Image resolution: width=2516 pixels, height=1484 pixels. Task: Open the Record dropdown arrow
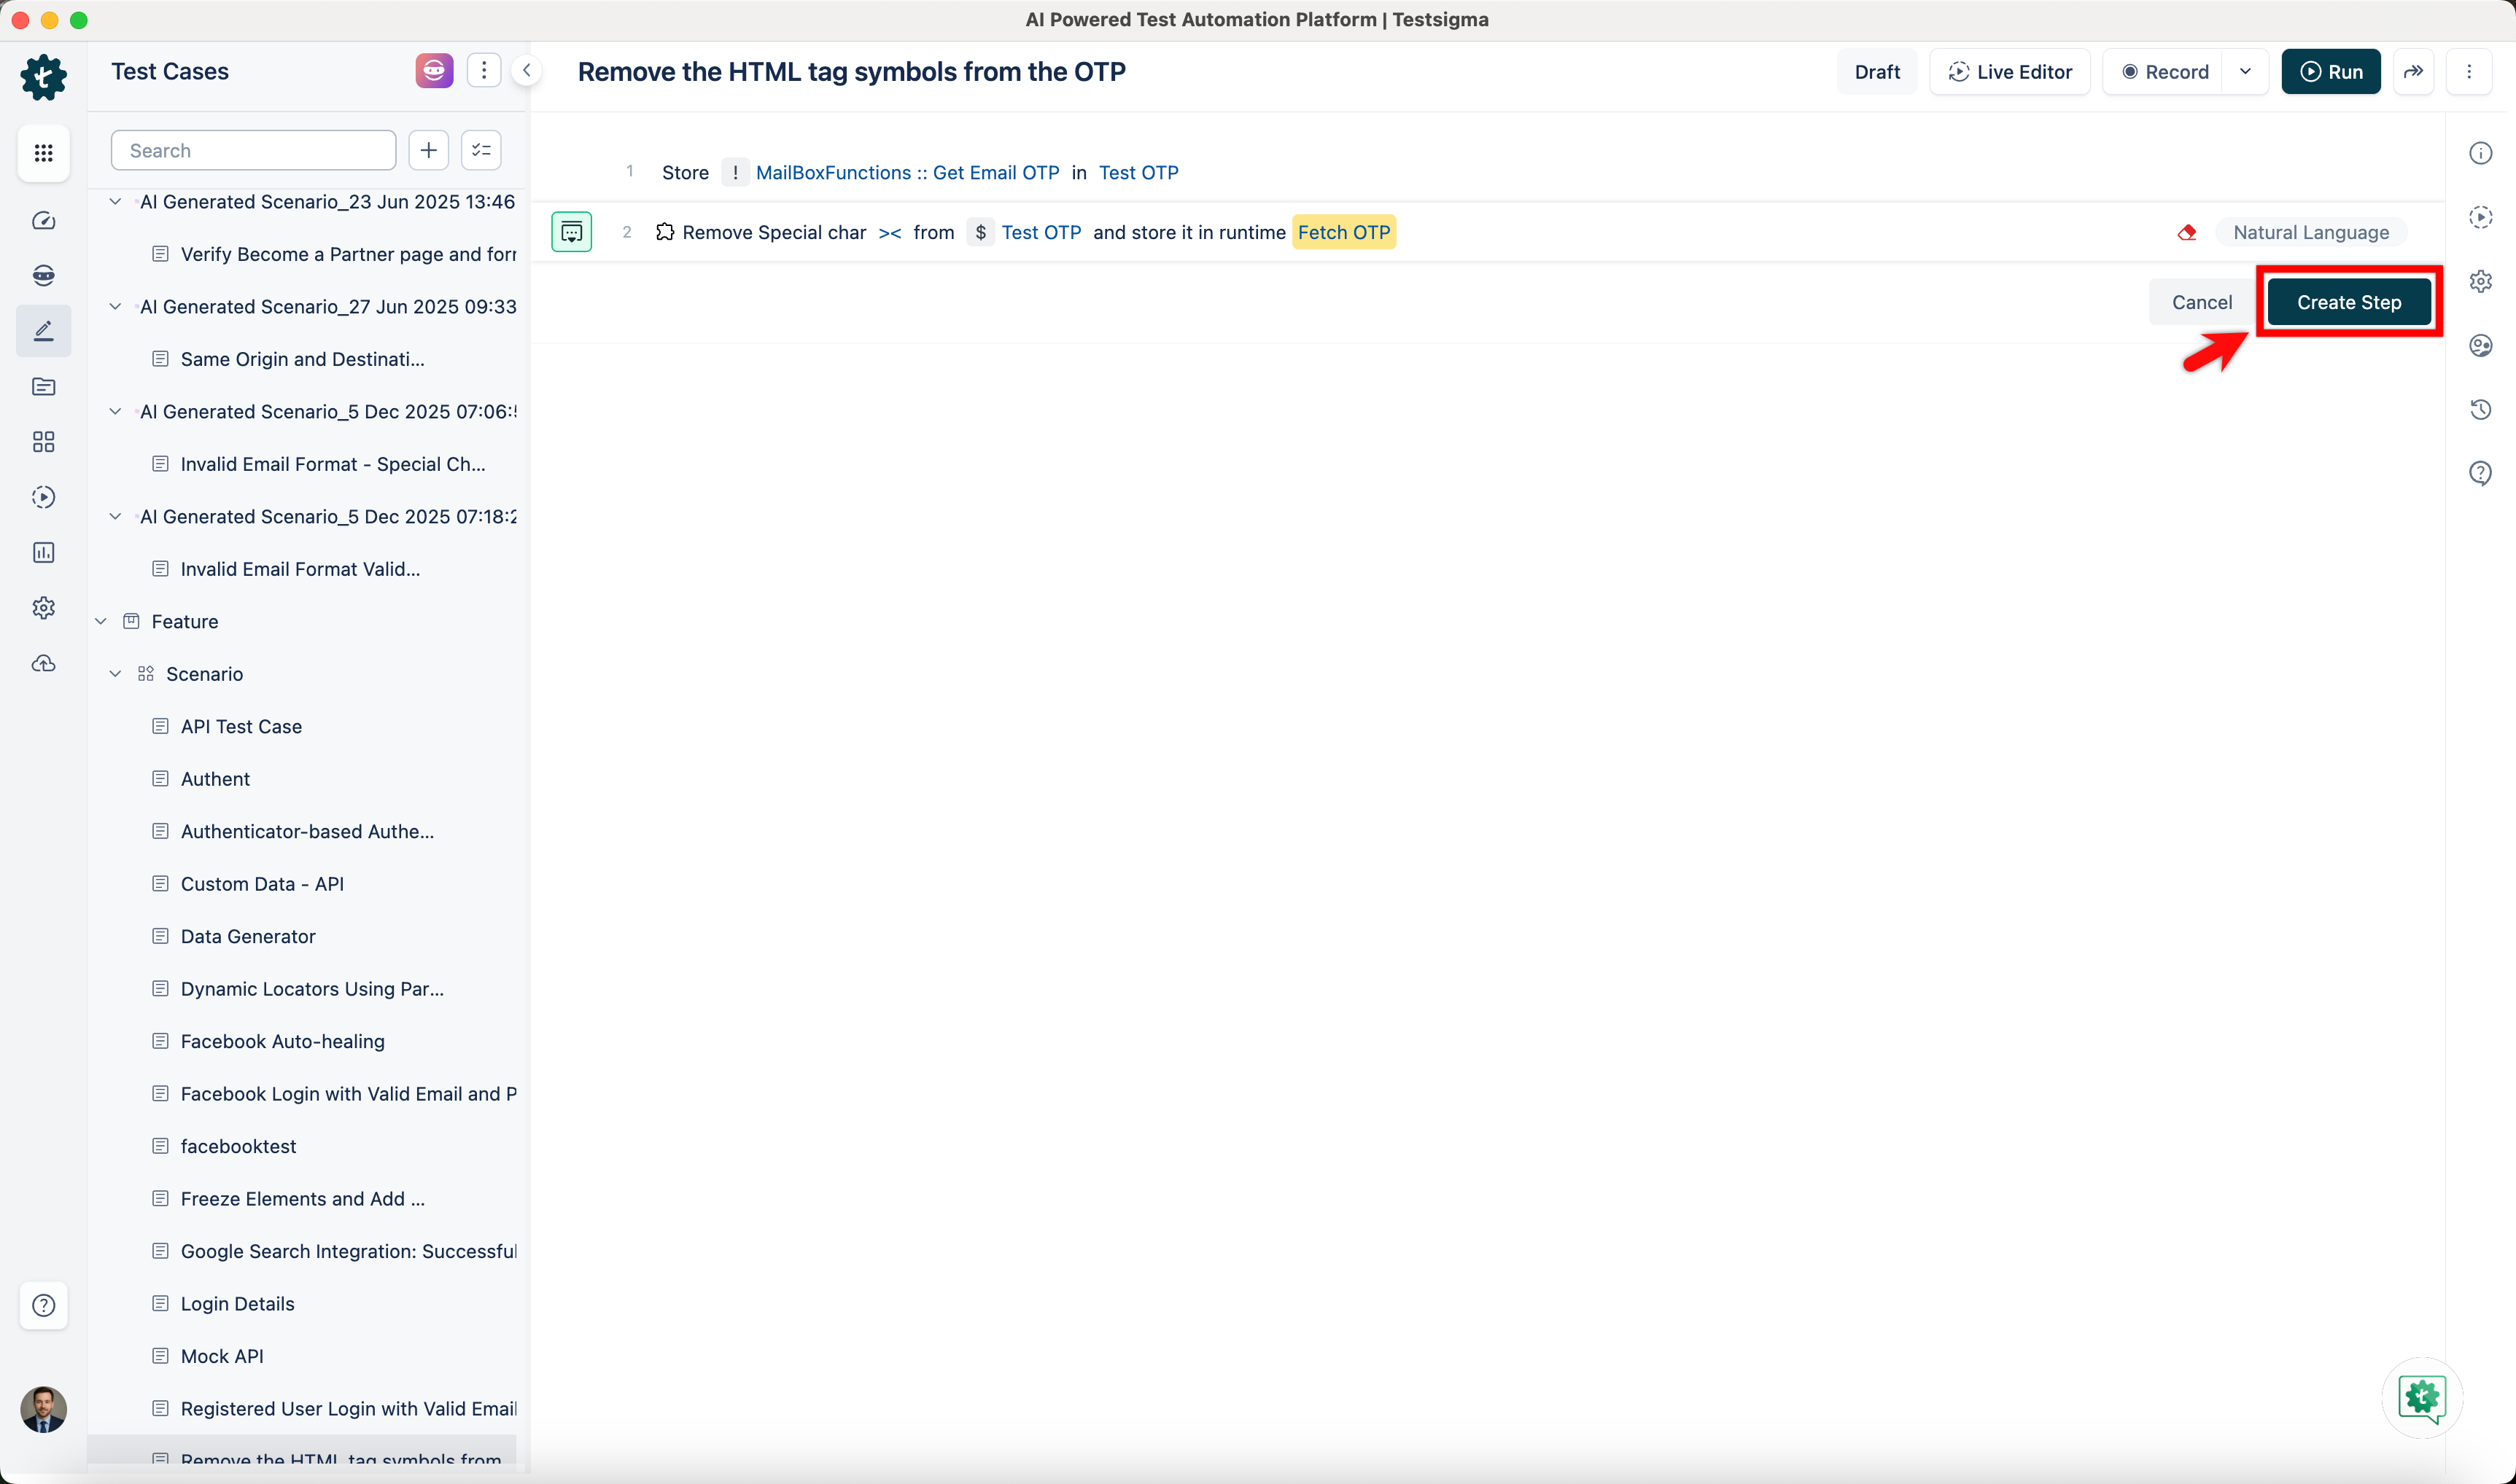2245,72
